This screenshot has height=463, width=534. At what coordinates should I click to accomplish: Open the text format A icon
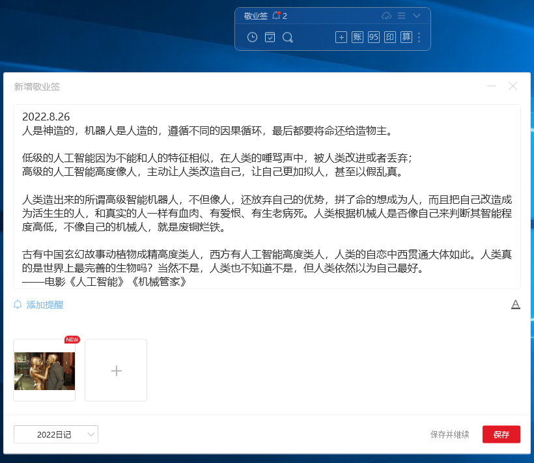tap(516, 304)
